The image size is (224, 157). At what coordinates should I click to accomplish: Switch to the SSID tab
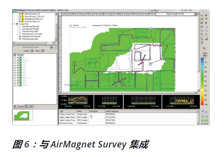pyautogui.click(x=29, y=106)
